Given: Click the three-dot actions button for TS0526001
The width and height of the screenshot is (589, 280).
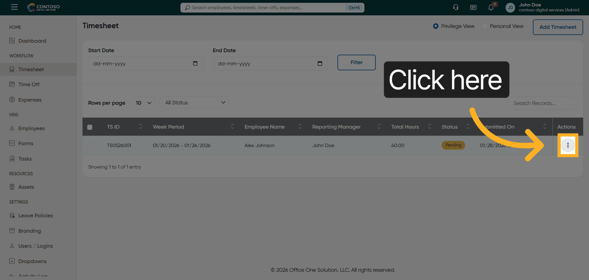Looking at the screenshot, I should [x=568, y=145].
